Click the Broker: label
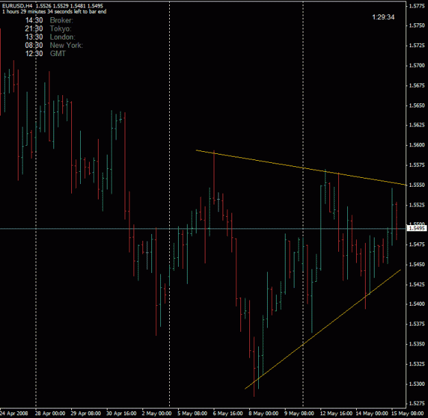 pos(62,21)
